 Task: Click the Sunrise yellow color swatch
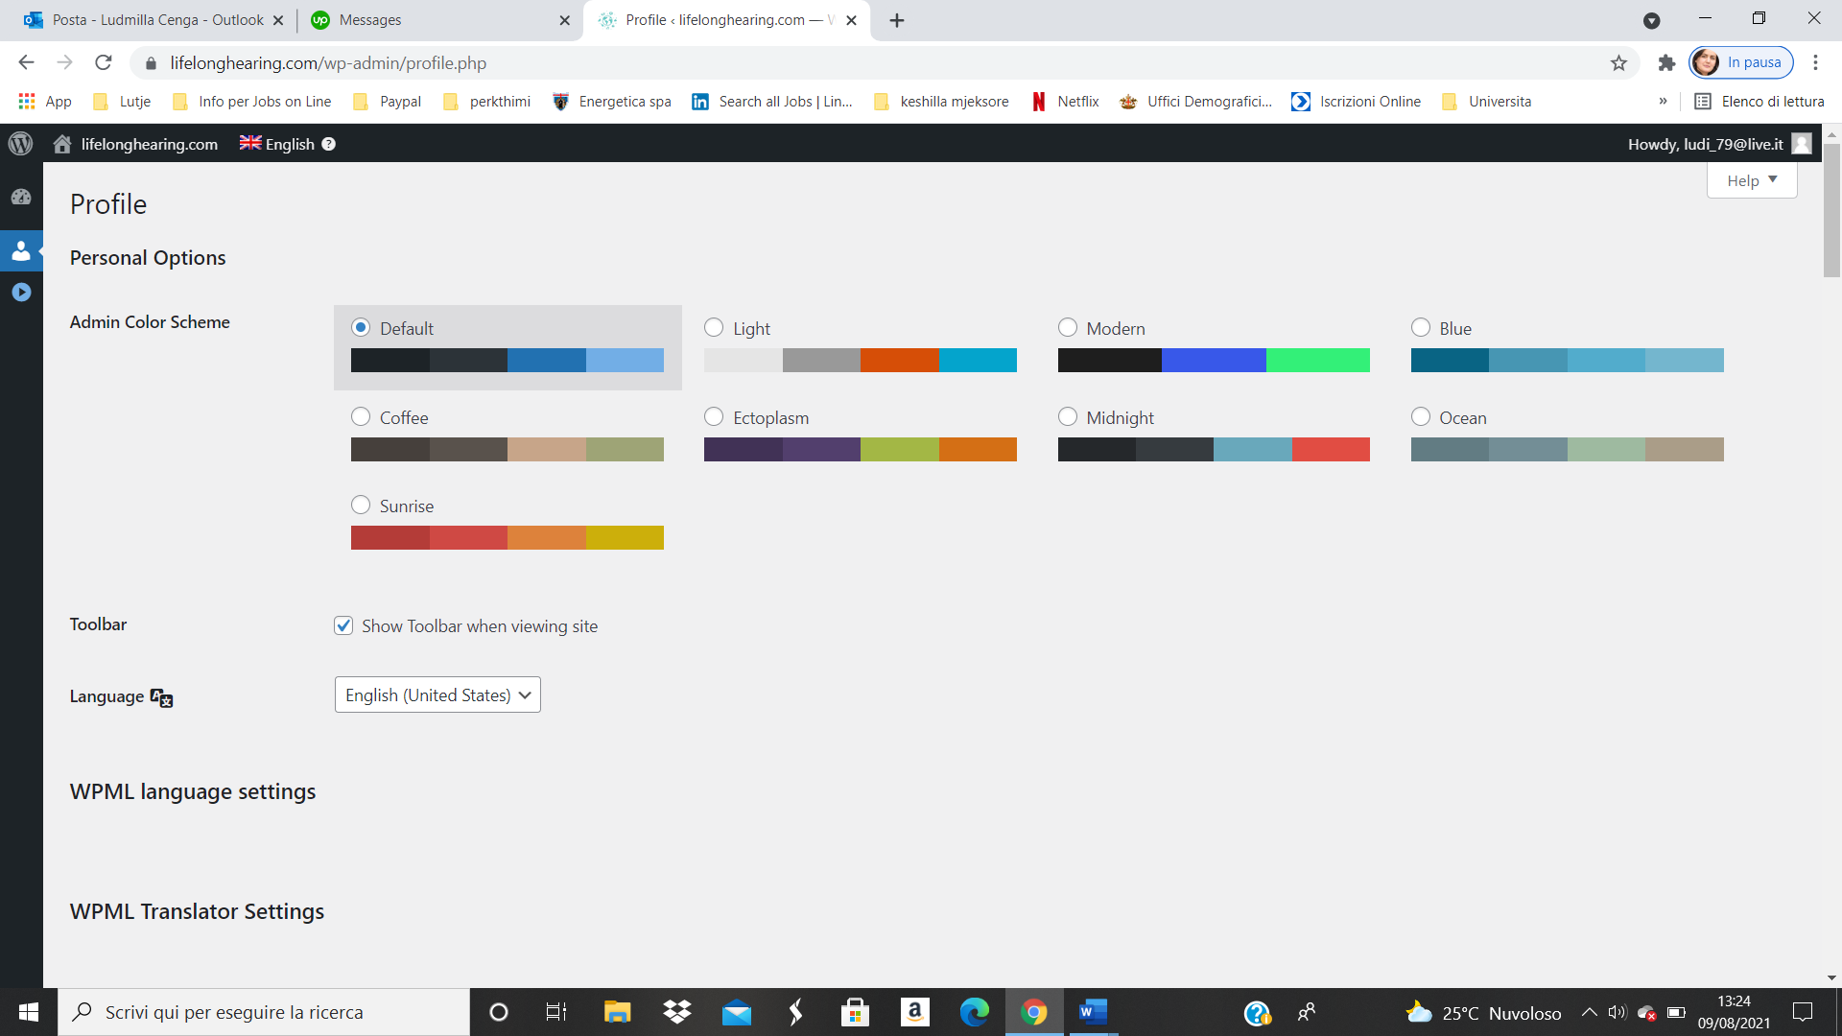click(625, 537)
